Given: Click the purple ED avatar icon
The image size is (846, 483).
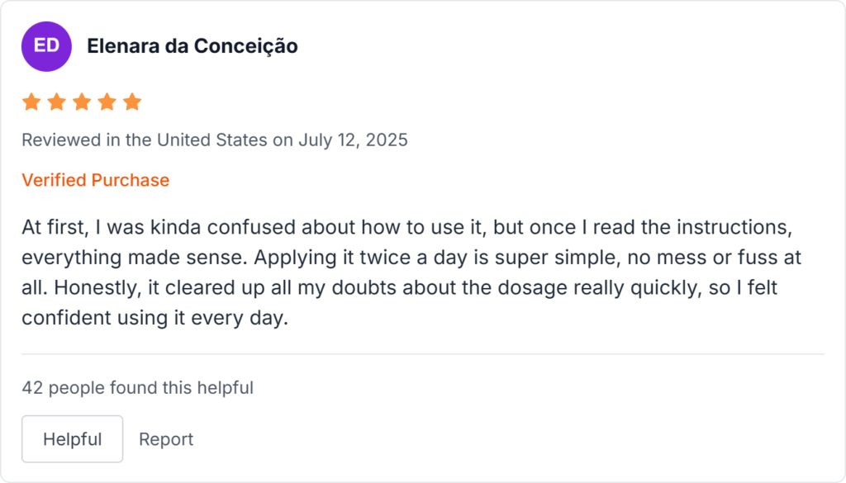Looking at the screenshot, I should (46, 46).
